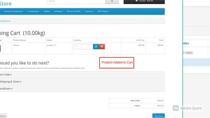Screen dimensions: 210x118
Task: Open the iPhone product link
Action: tap(16, 45)
